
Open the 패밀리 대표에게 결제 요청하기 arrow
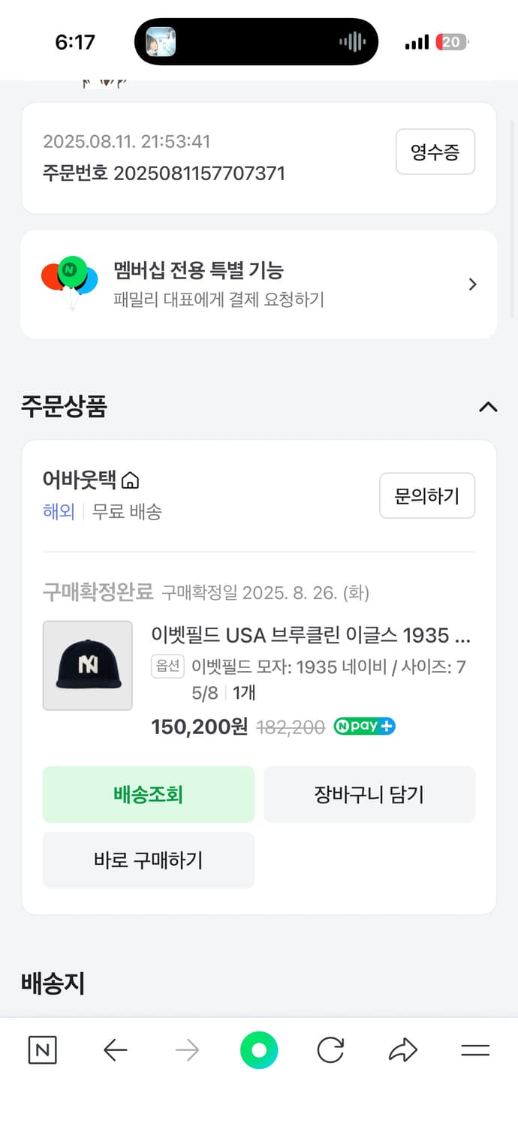[472, 285]
